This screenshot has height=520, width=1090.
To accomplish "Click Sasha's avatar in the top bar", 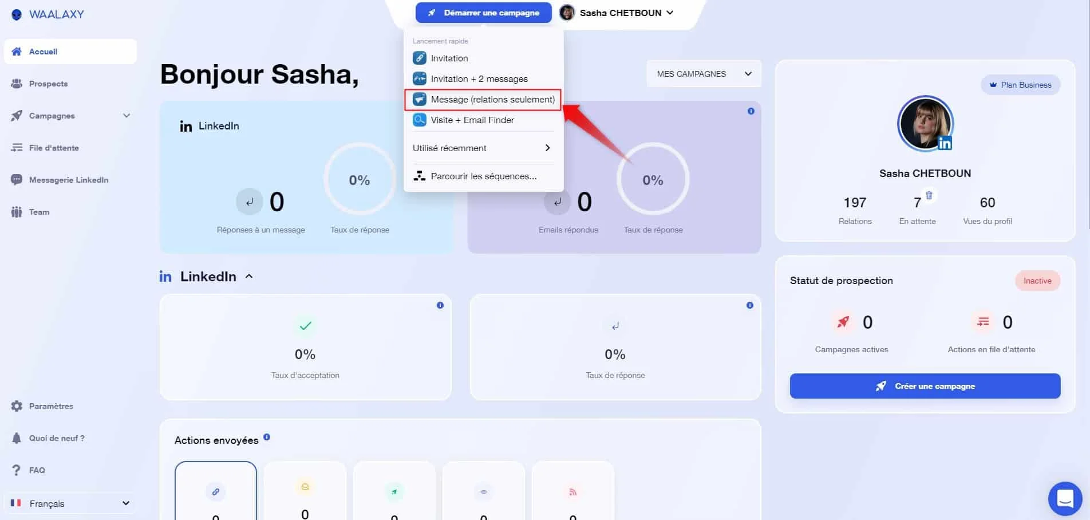I will pyautogui.click(x=567, y=13).
